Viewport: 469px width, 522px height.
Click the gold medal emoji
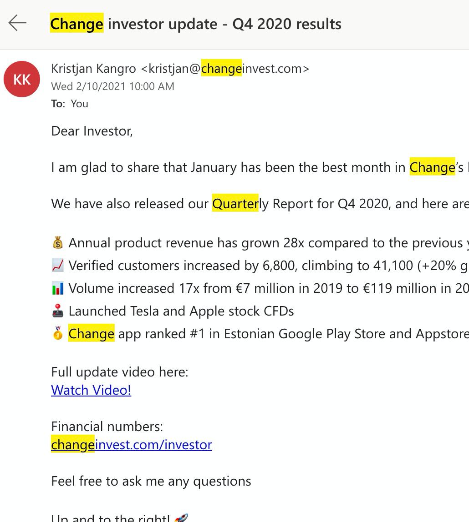click(58, 334)
